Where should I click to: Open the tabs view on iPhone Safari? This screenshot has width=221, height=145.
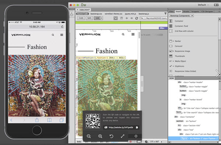pos(62,120)
